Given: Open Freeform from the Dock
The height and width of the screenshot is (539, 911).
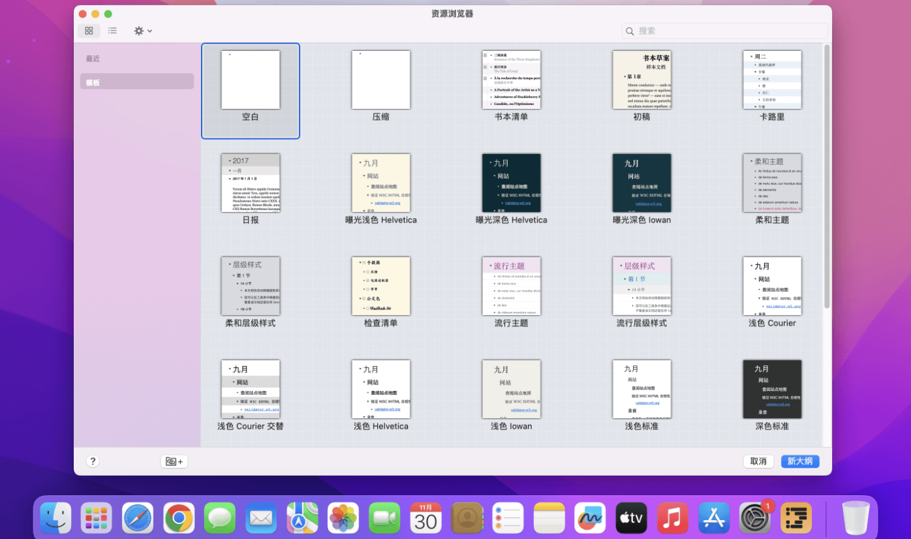Looking at the screenshot, I should click(x=590, y=518).
